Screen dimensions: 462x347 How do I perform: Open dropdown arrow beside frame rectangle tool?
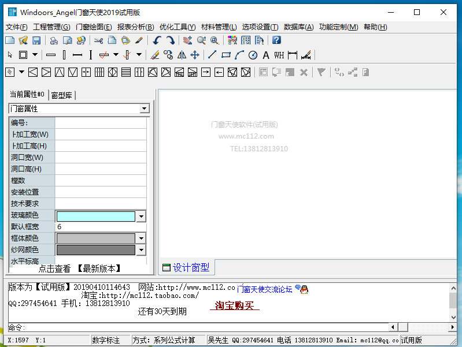pos(35,55)
